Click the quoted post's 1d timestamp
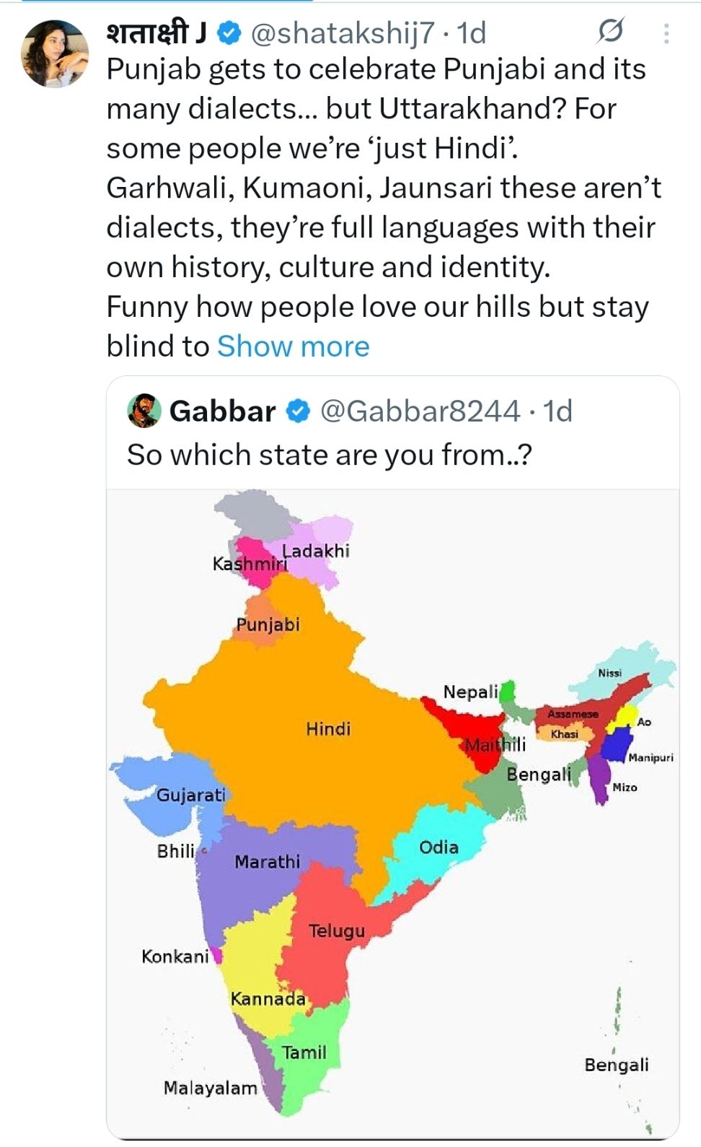 pos(557,411)
